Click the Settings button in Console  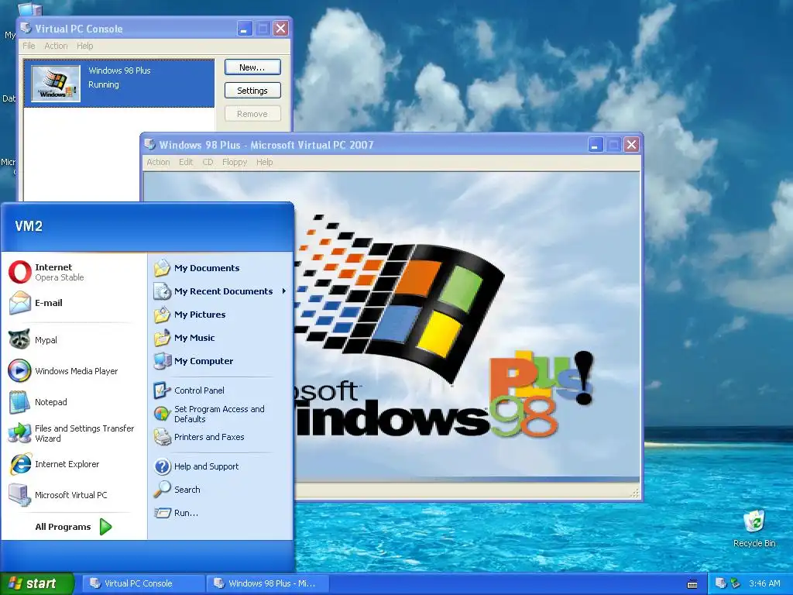coord(252,91)
